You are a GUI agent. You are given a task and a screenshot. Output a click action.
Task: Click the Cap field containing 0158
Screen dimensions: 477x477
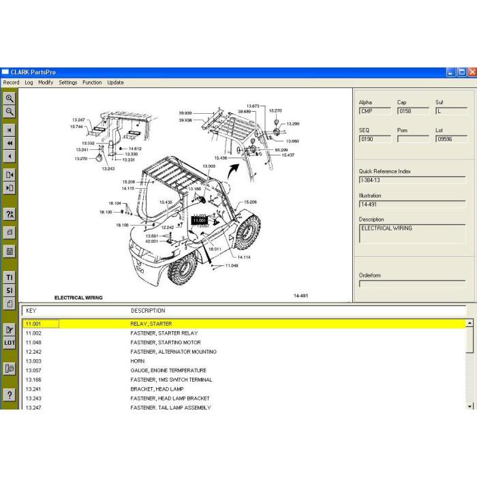point(413,111)
